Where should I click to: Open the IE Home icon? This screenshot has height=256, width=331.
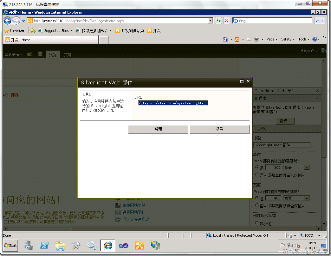tap(225, 39)
